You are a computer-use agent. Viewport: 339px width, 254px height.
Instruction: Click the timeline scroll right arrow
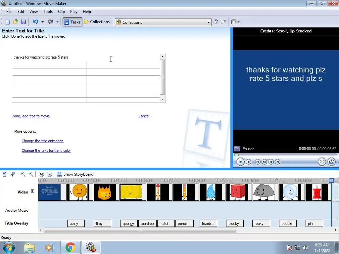point(336,230)
